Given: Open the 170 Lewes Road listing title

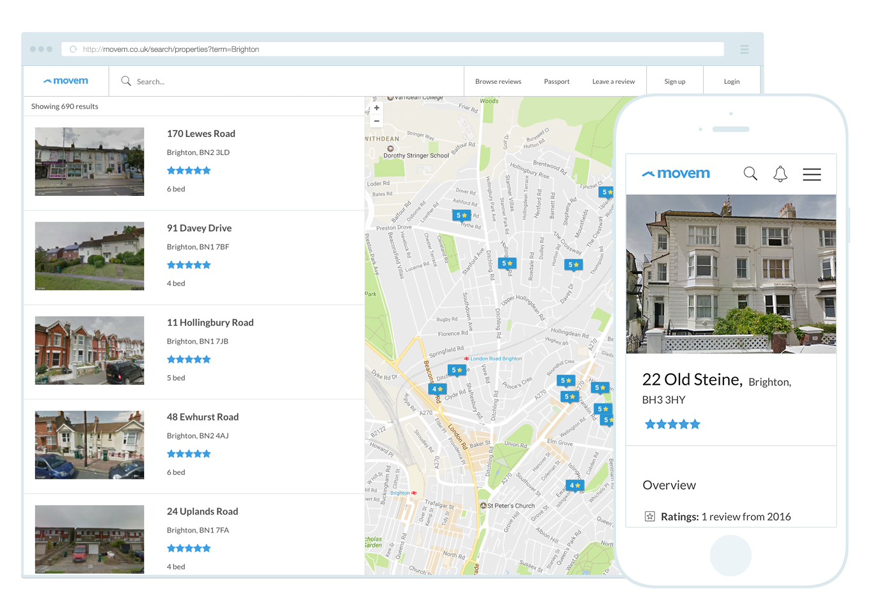Looking at the screenshot, I should click(x=201, y=134).
